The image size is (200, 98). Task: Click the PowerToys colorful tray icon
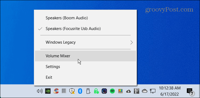[120, 91]
